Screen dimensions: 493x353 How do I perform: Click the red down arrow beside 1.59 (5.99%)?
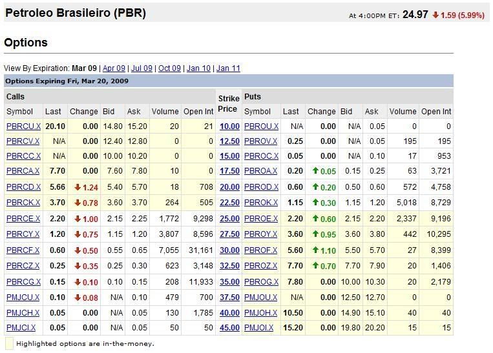[x=435, y=15]
